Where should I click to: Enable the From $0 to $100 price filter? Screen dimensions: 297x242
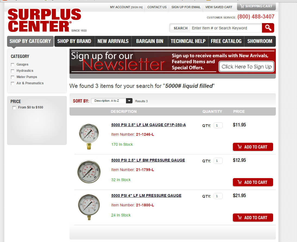coord(14,108)
